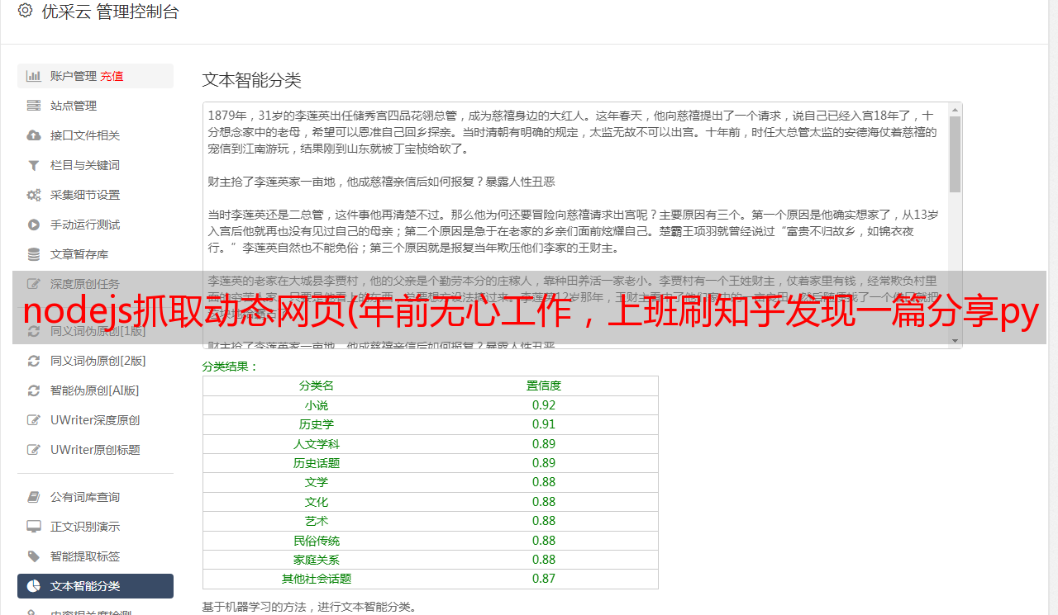The width and height of the screenshot is (1058, 615).
Task: Click the tag icon for 智能提取标签
Action: click(x=34, y=556)
